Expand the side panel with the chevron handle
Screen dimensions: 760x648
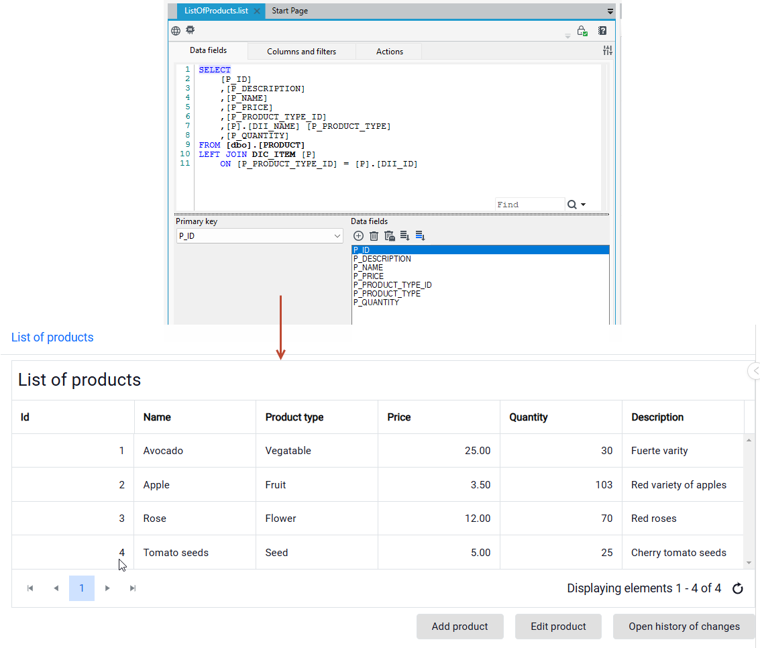click(754, 371)
